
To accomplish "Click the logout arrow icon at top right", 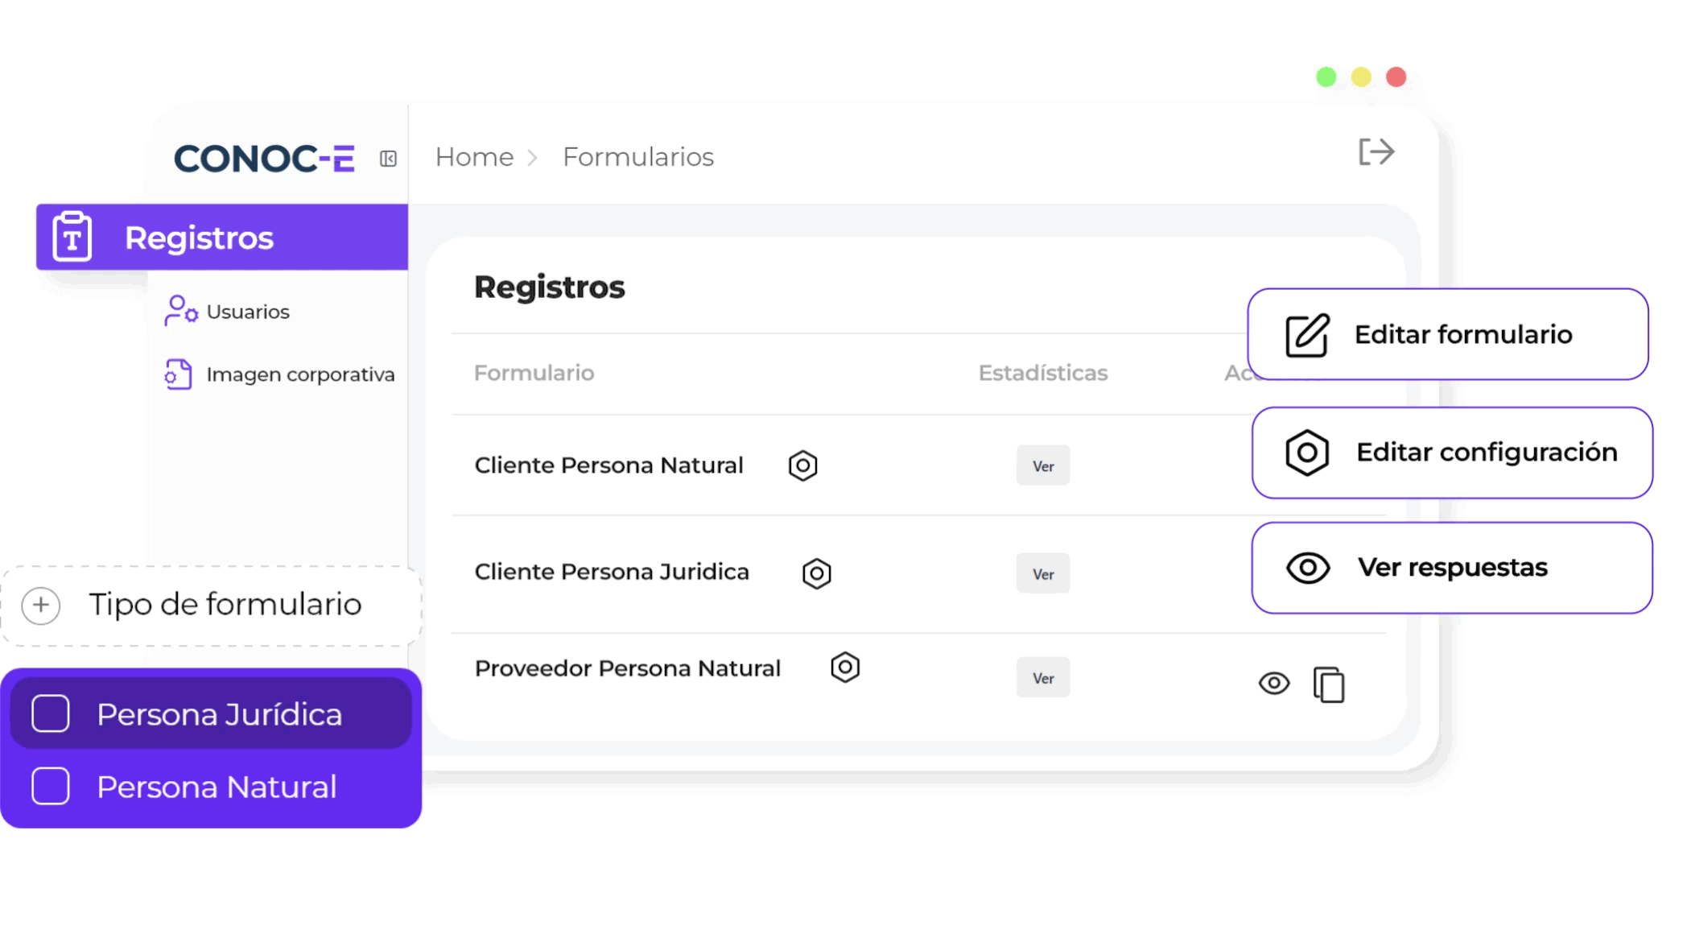I will click(1376, 151).
